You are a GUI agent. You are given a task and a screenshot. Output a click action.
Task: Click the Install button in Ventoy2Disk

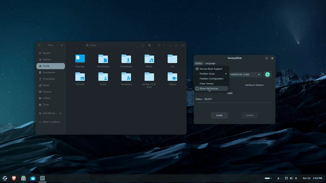tap(219, 115)
